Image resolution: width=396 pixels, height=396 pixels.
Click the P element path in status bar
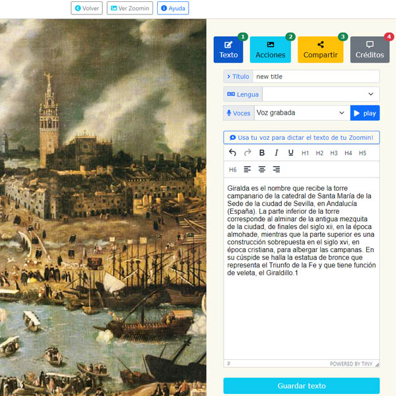tap(228, 364)
